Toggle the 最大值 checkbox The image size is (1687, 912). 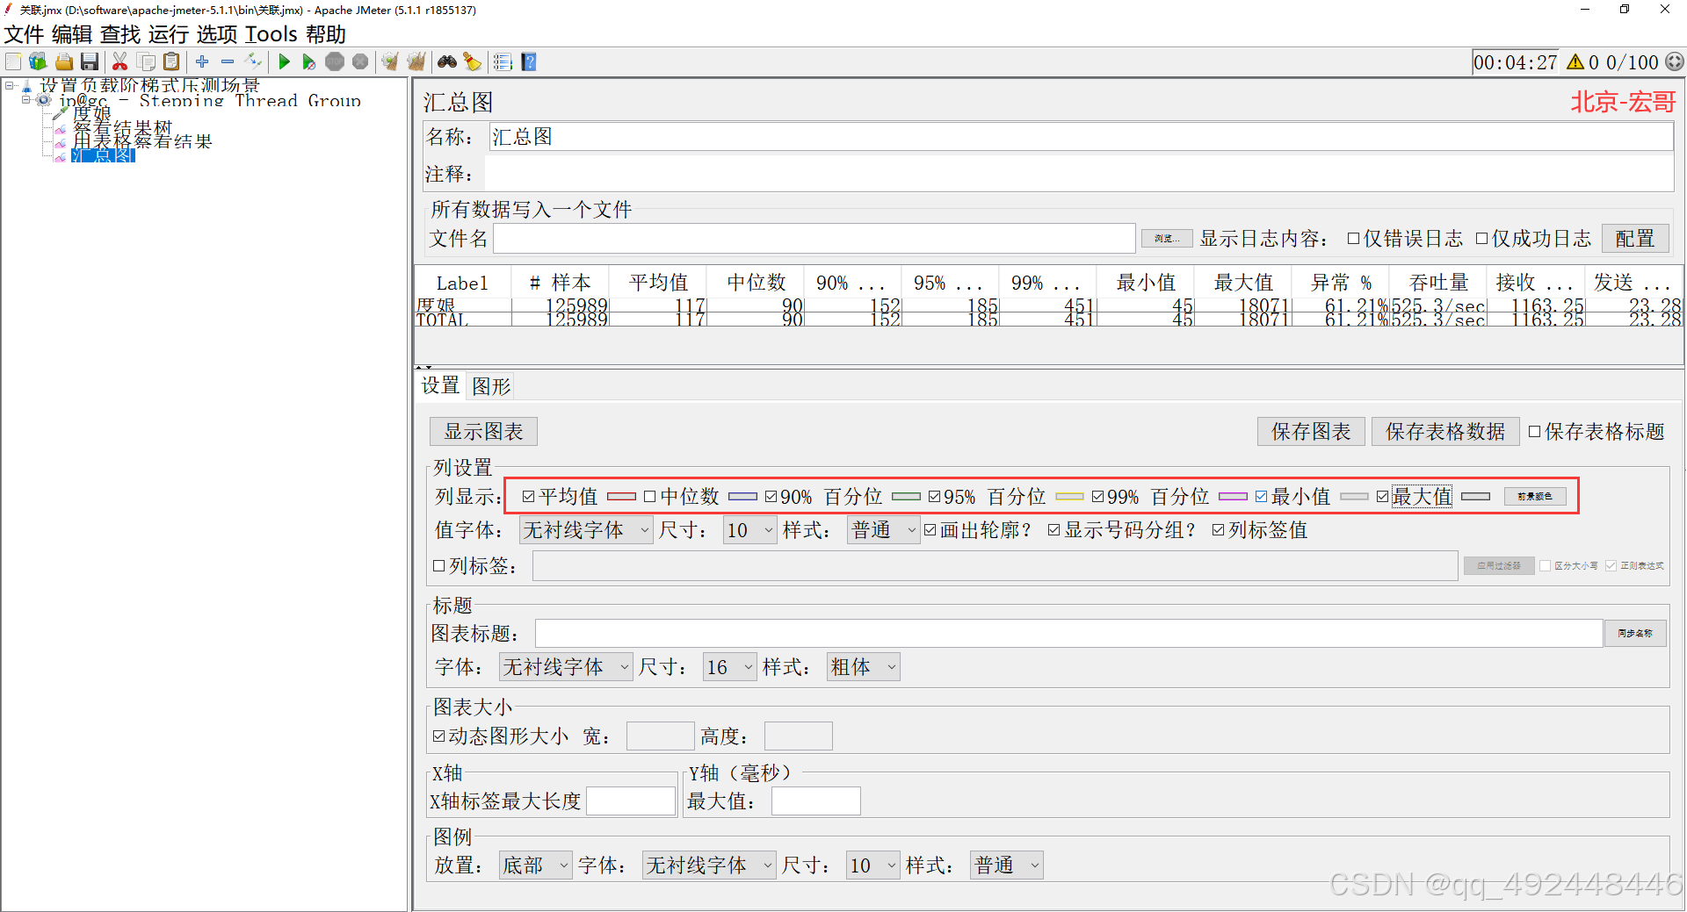click(1382, 497)
